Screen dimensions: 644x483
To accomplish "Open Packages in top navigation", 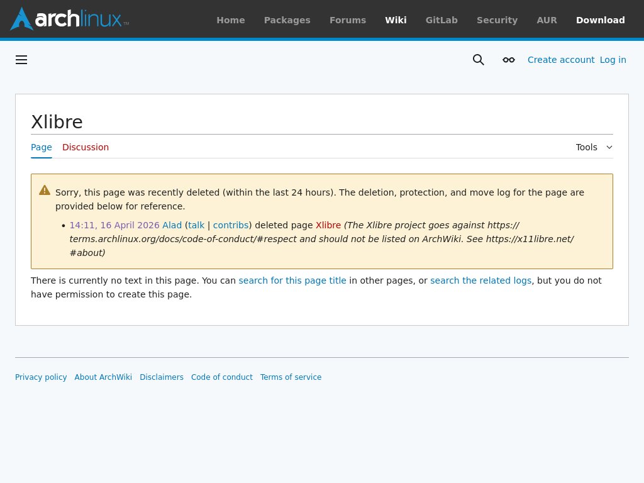I will [x=287, y=20].
